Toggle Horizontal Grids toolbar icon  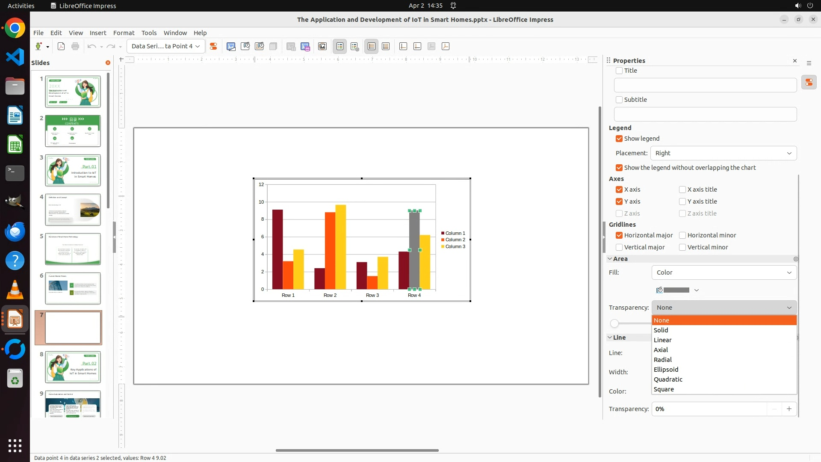pos(372,46)
